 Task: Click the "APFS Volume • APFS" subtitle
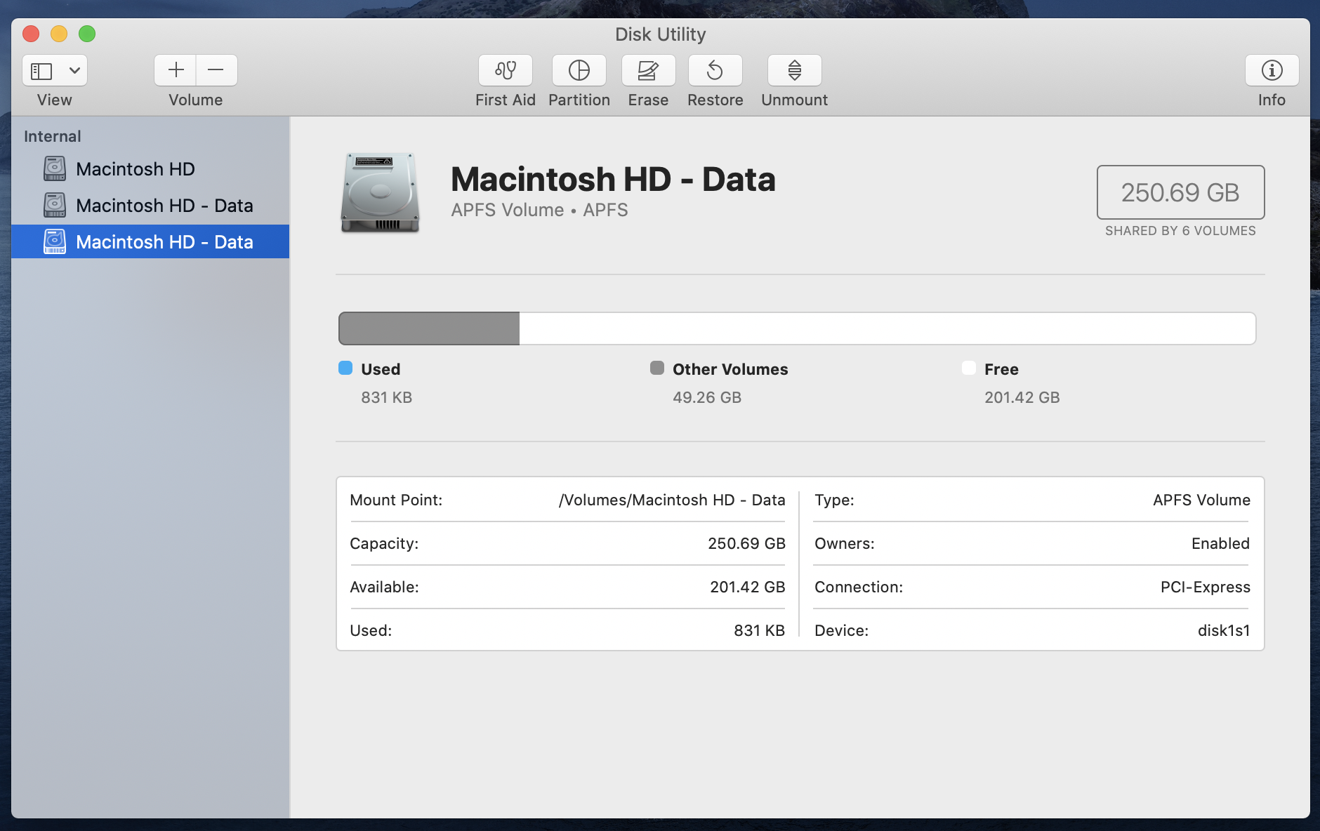point(539,210)
